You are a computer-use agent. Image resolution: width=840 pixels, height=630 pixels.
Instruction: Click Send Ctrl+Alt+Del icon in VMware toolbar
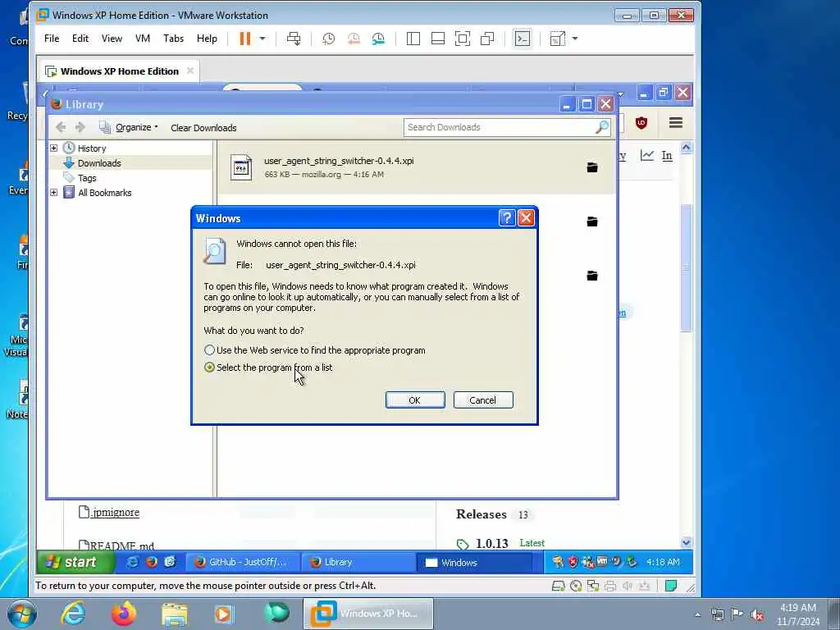pyautogui.click(x=294, y=39)
